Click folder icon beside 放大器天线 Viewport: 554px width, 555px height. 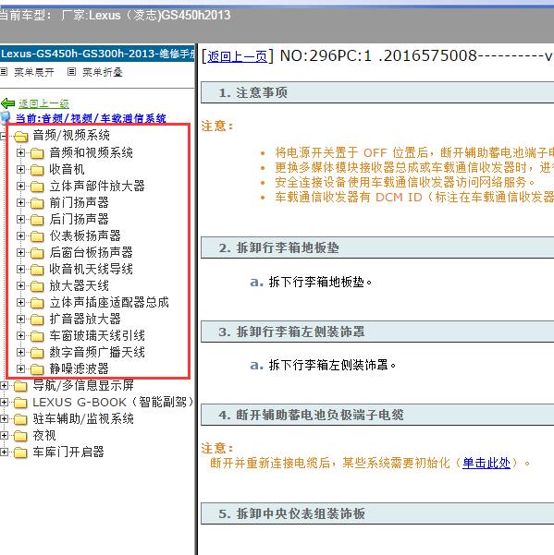[37, 286]
